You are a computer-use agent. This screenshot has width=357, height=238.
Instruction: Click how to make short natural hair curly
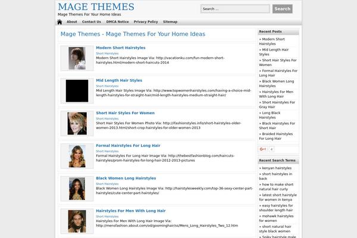[x=276, y=187]
